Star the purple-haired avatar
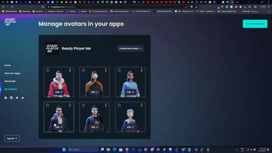The image size is (272, 153). (119, 105)
